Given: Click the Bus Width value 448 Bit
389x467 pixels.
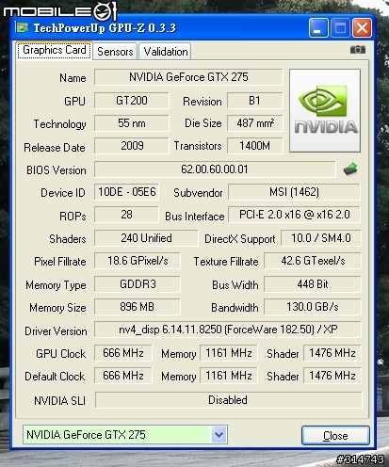Looking at the screenshot, I should pyautogui.click(x=313, y=284).
